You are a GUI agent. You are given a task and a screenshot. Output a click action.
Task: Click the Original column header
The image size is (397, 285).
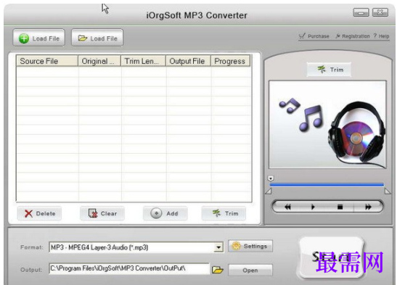pos(99,61)
